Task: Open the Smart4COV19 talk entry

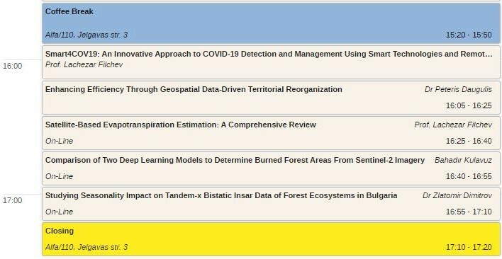Action: 271,62
